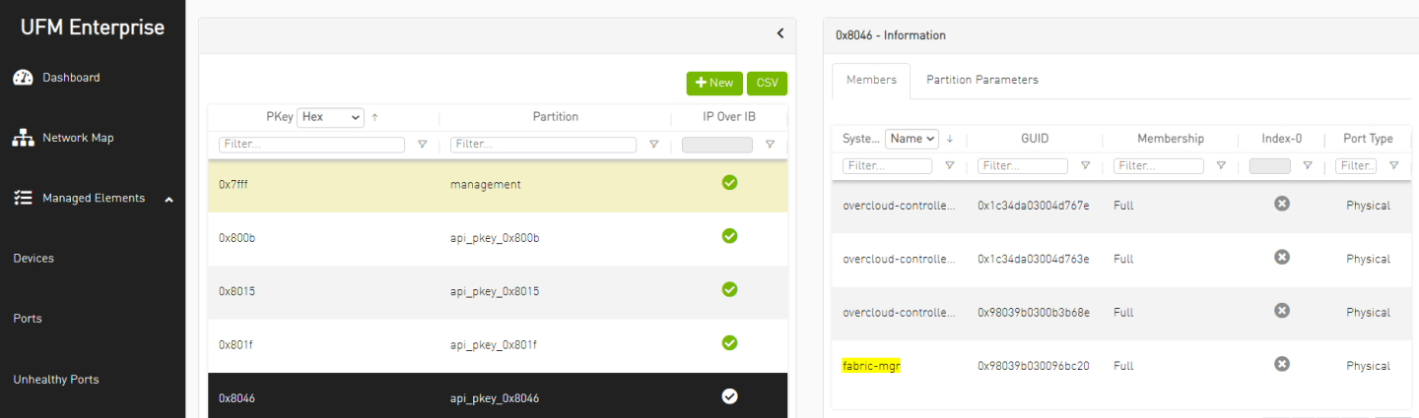The height and width of the screenshot is (418, 1419).
Task: Click the Network Map topology icon
Action: (23, 139)
